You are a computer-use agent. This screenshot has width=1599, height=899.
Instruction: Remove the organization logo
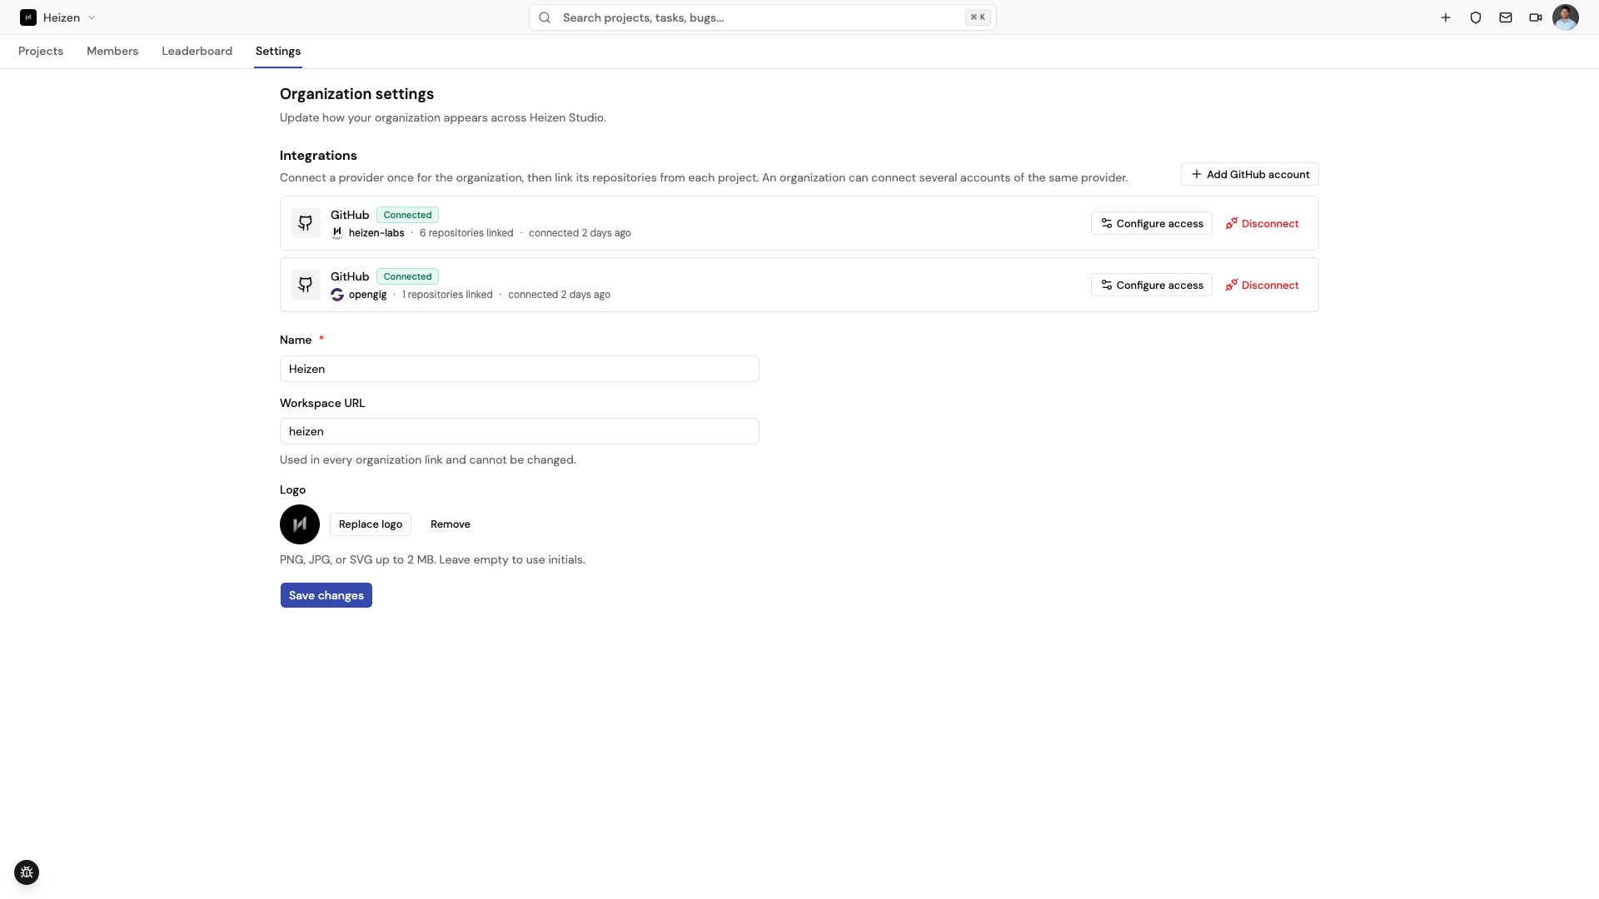point(451,524)
